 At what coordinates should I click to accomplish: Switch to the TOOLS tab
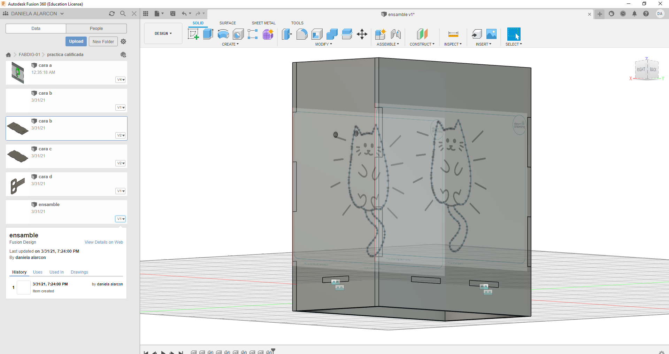[297, 23]
